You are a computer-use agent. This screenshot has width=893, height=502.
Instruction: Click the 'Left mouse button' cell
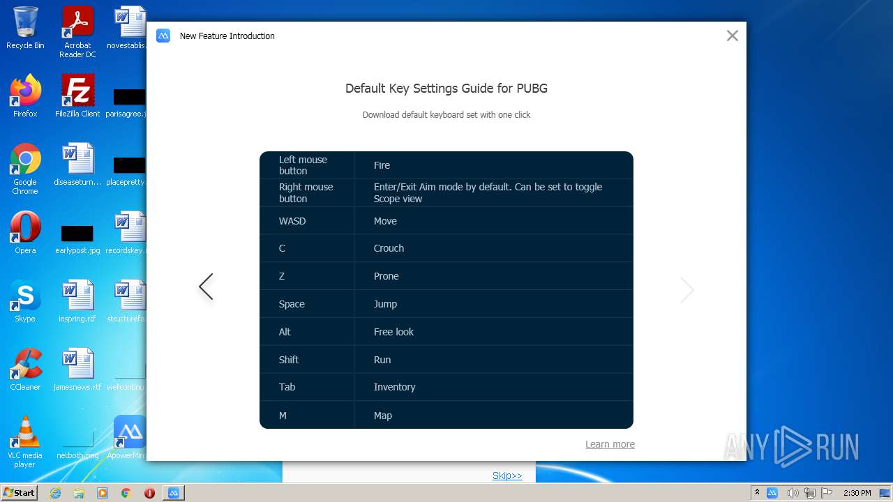307,165
